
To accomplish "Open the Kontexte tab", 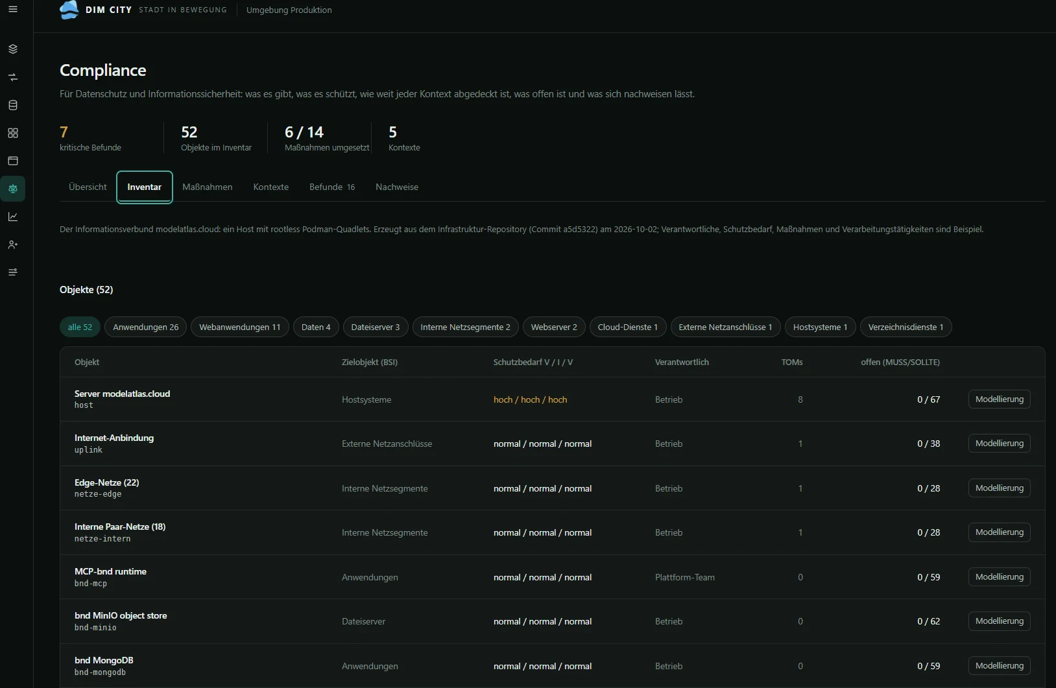I will tap(271, 187).
